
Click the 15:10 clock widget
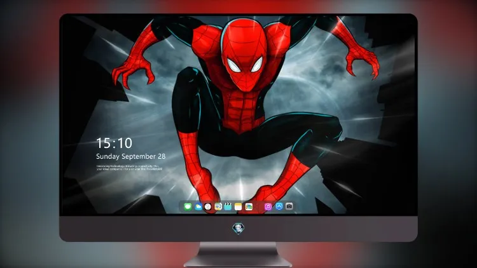[x=114, y=143]
